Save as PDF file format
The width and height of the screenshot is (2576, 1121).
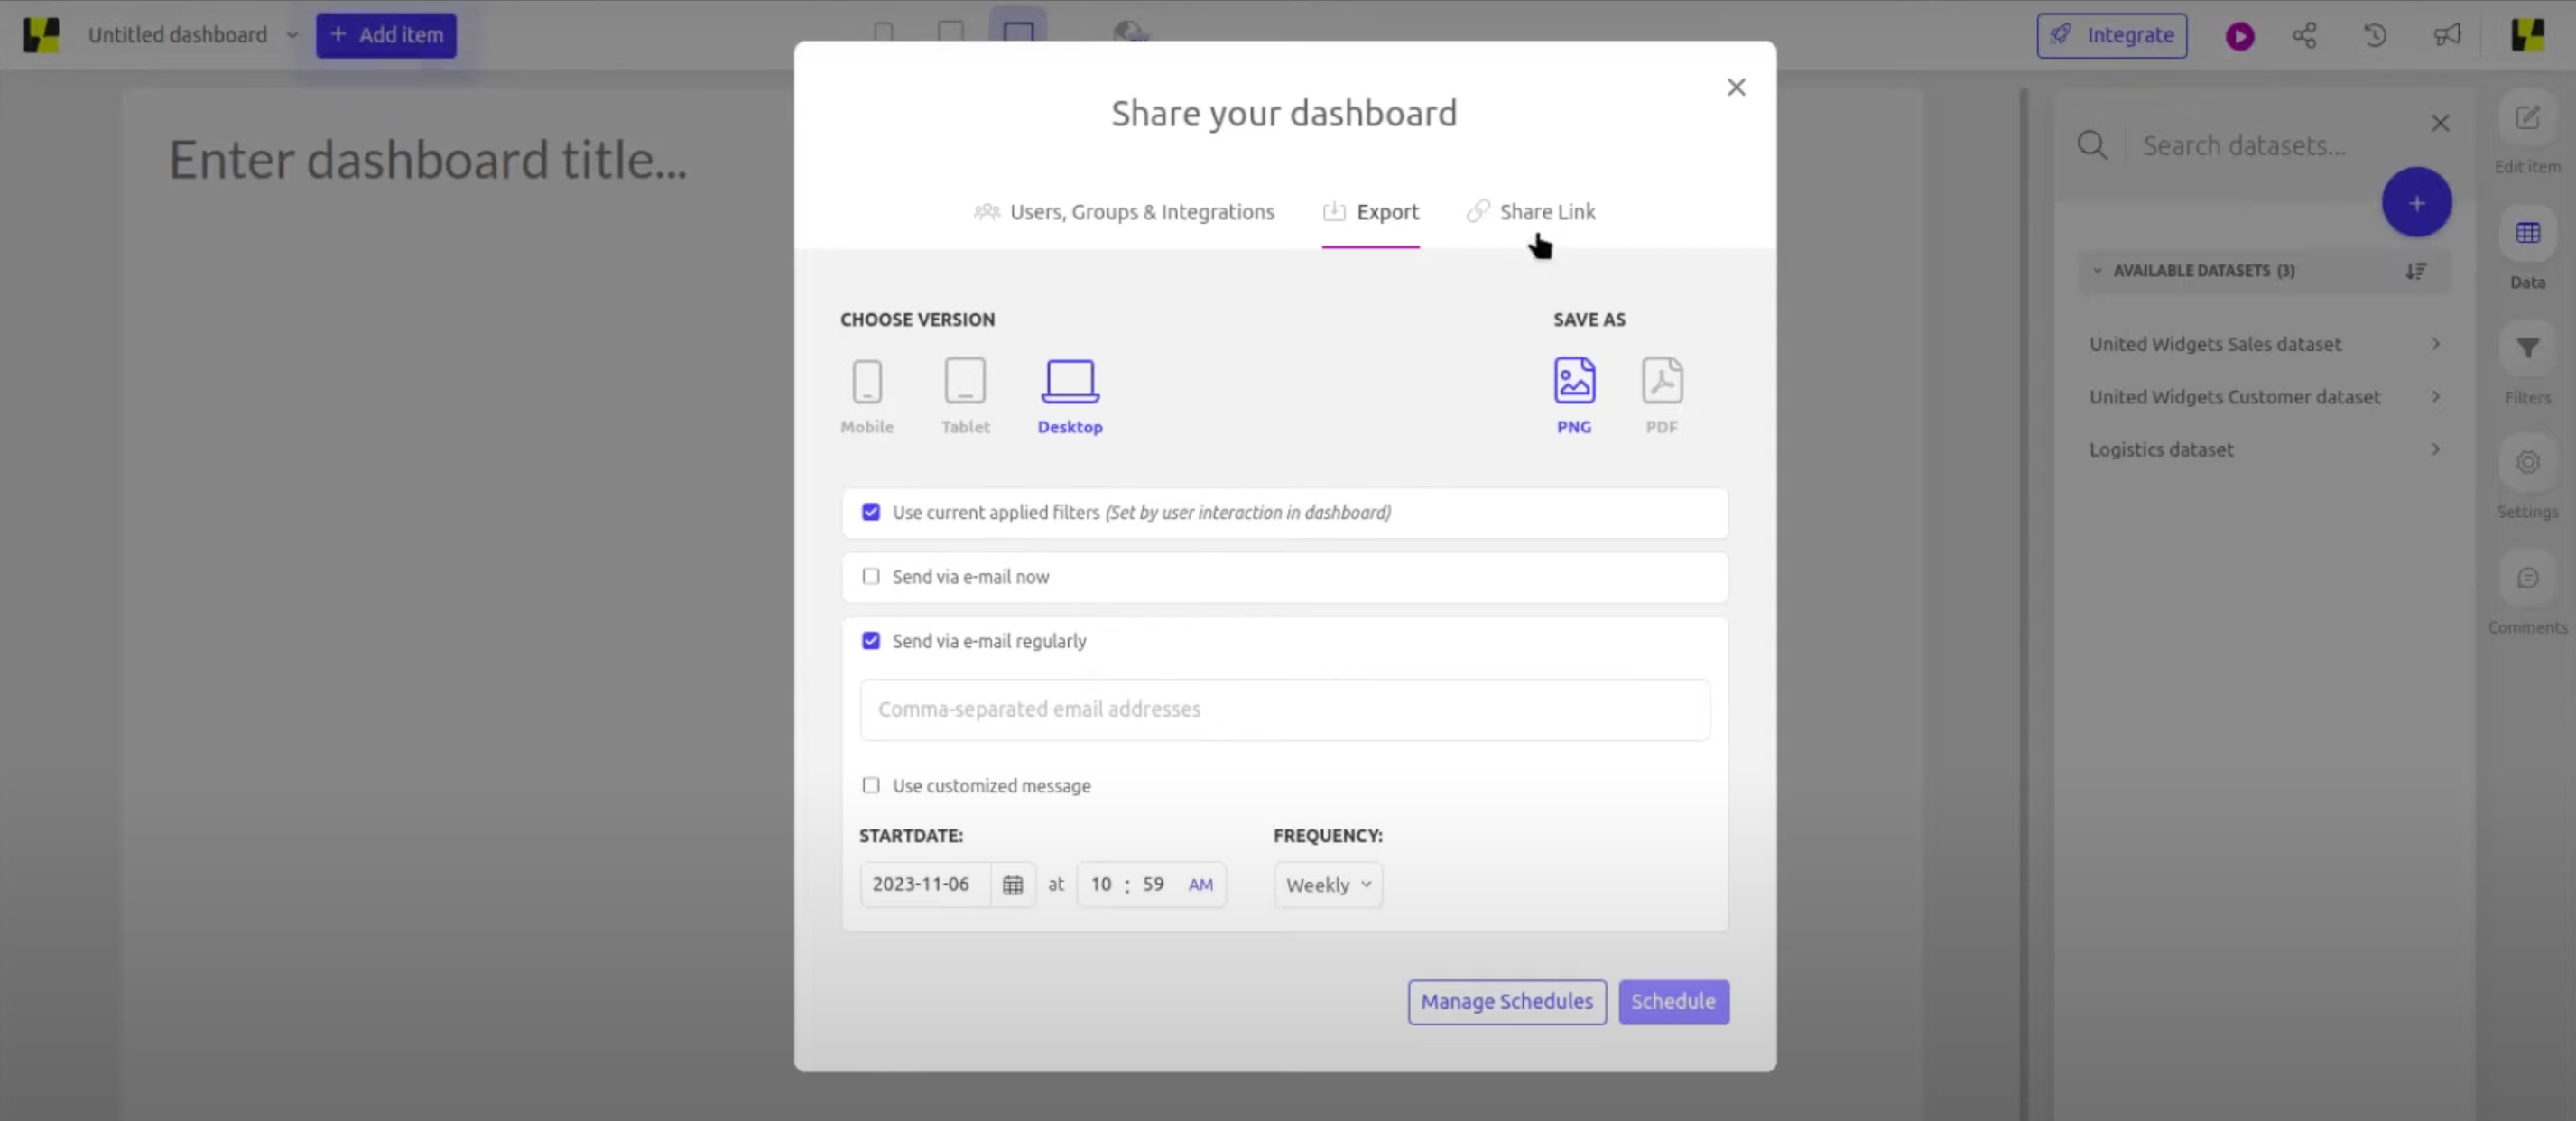coord(1661,382)
